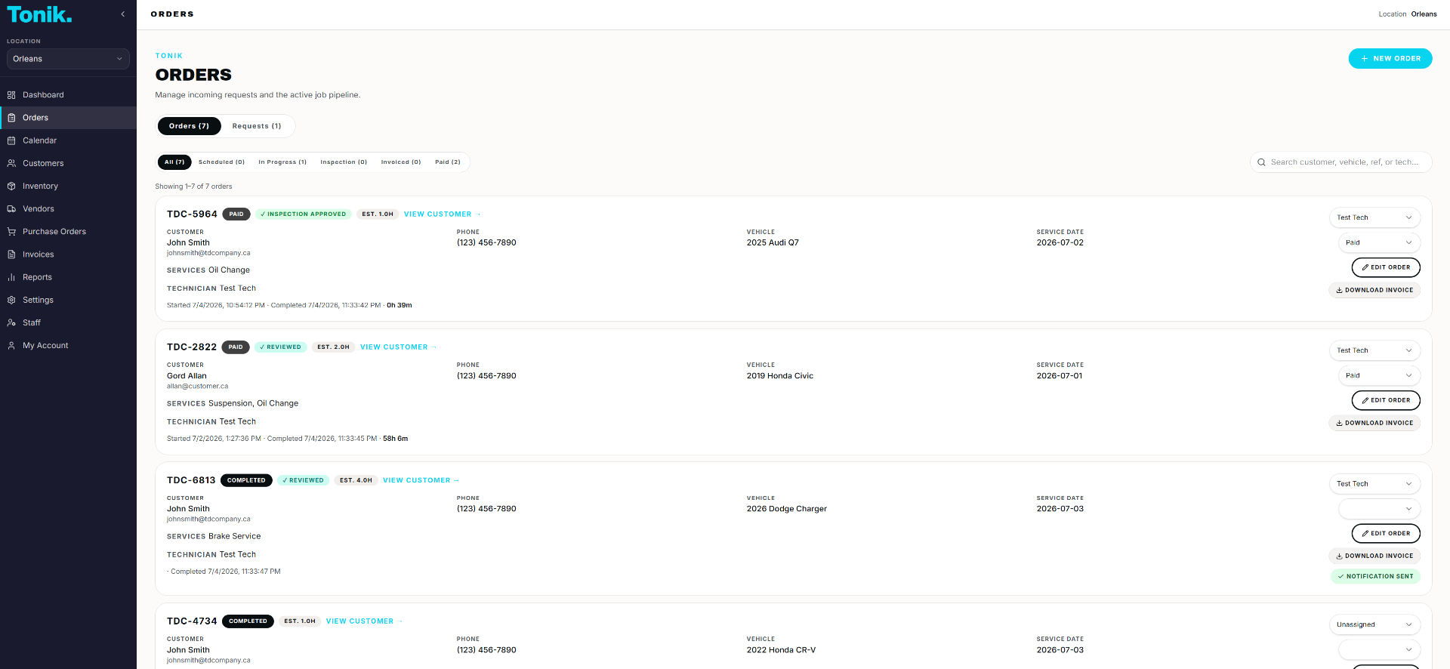Screen dimensions: 1450x669
Task: Click the Settings gear icon in sidebar
Action: [11, 300]
